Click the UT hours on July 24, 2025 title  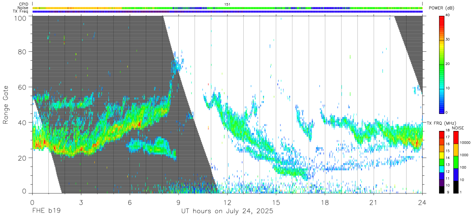pos(227,211)
